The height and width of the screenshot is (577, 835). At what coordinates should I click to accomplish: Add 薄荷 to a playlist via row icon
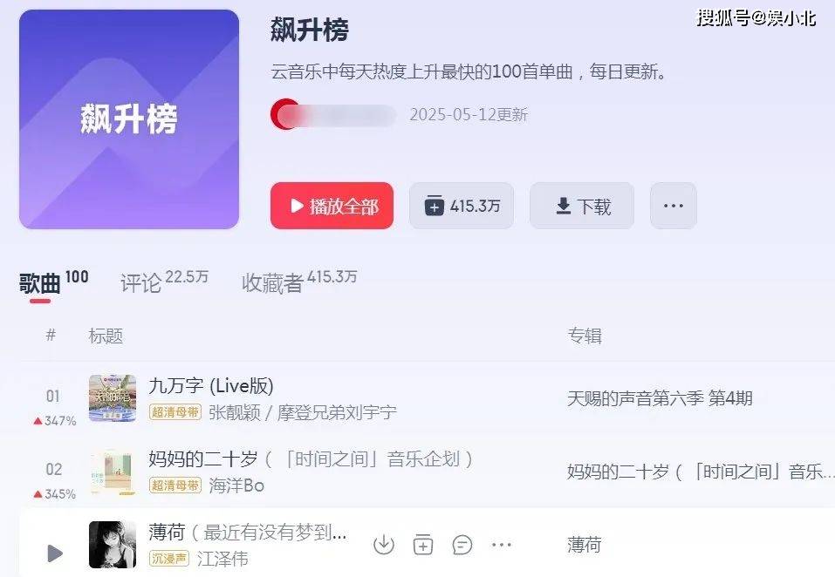423,545
